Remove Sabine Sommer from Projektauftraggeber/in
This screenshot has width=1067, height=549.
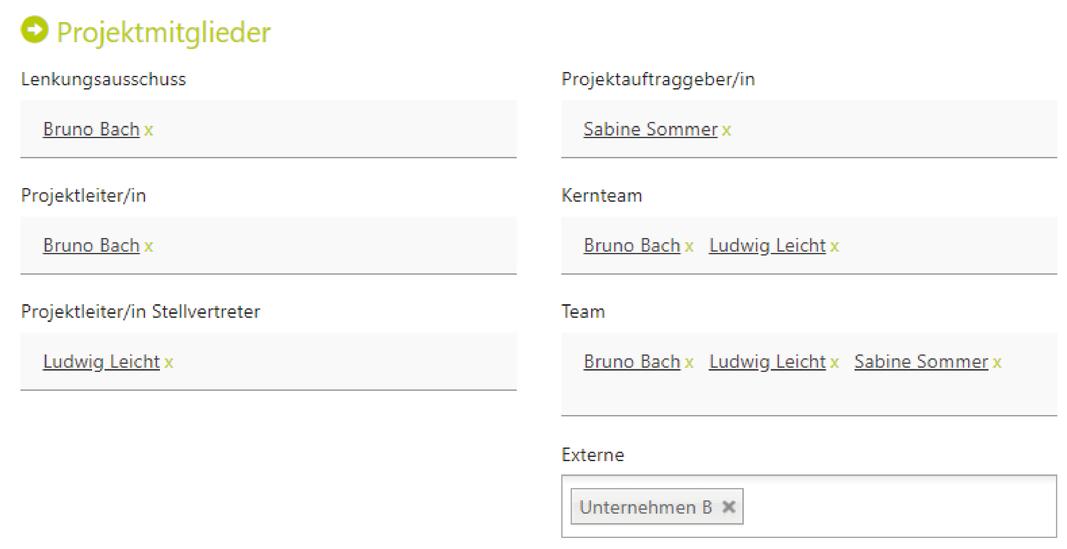726,130
